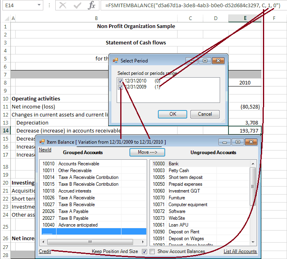Select column E header
Screen dimensions: 287x259
tap(245, 18)
